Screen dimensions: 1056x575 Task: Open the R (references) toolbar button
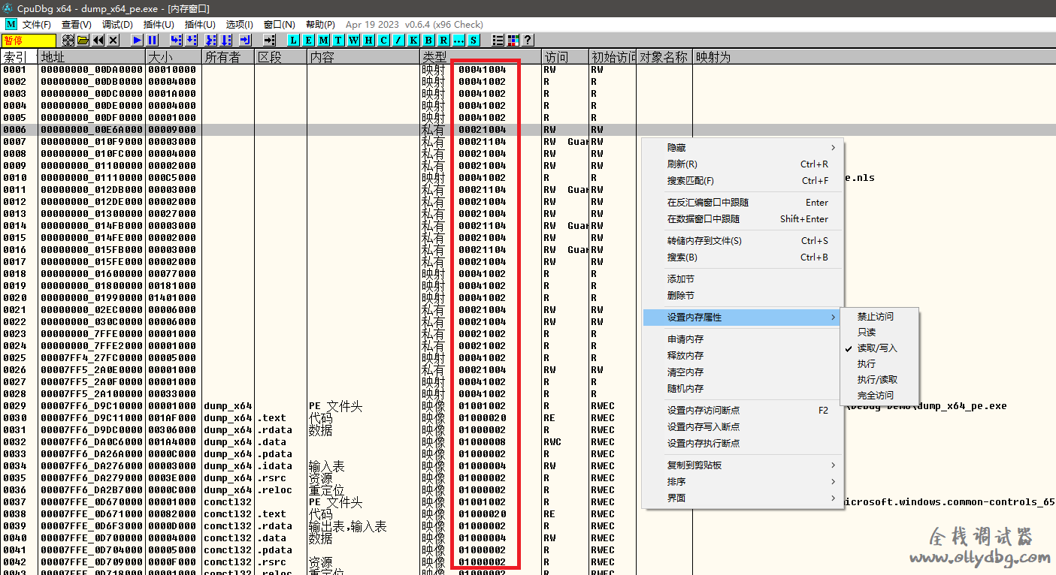(x=443, y=40)
